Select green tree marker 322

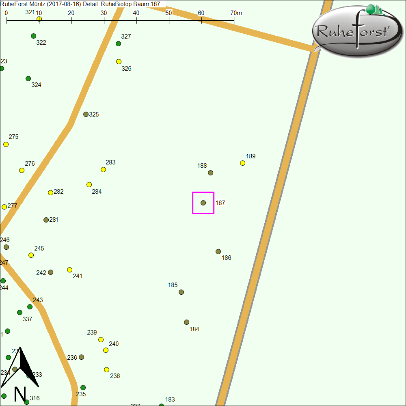click(34, 36)
